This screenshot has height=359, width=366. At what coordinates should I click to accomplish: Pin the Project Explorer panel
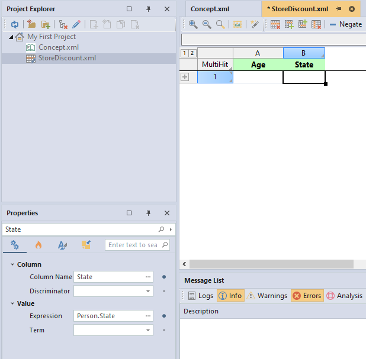148,9
